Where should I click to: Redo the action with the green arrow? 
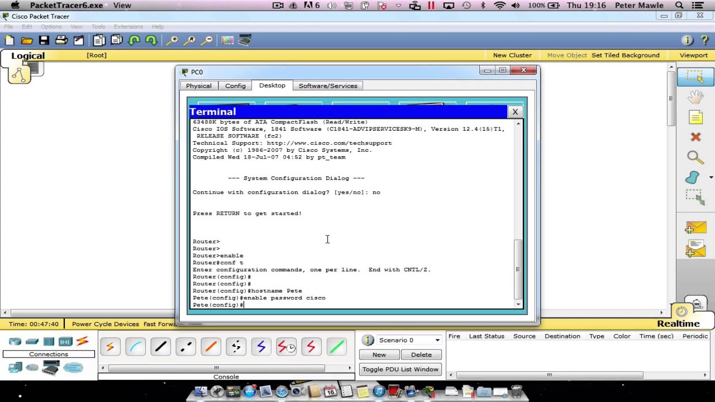[151, 40]
